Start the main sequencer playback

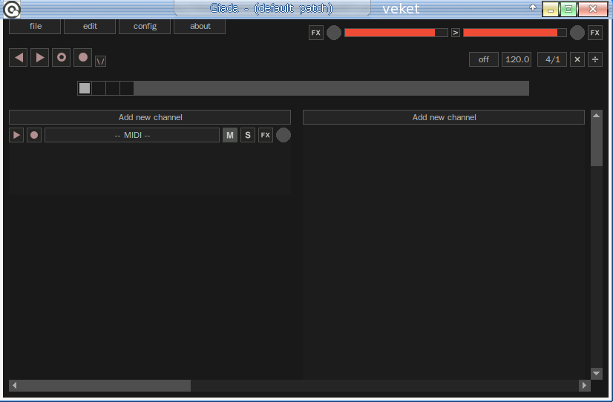(40, 57)
